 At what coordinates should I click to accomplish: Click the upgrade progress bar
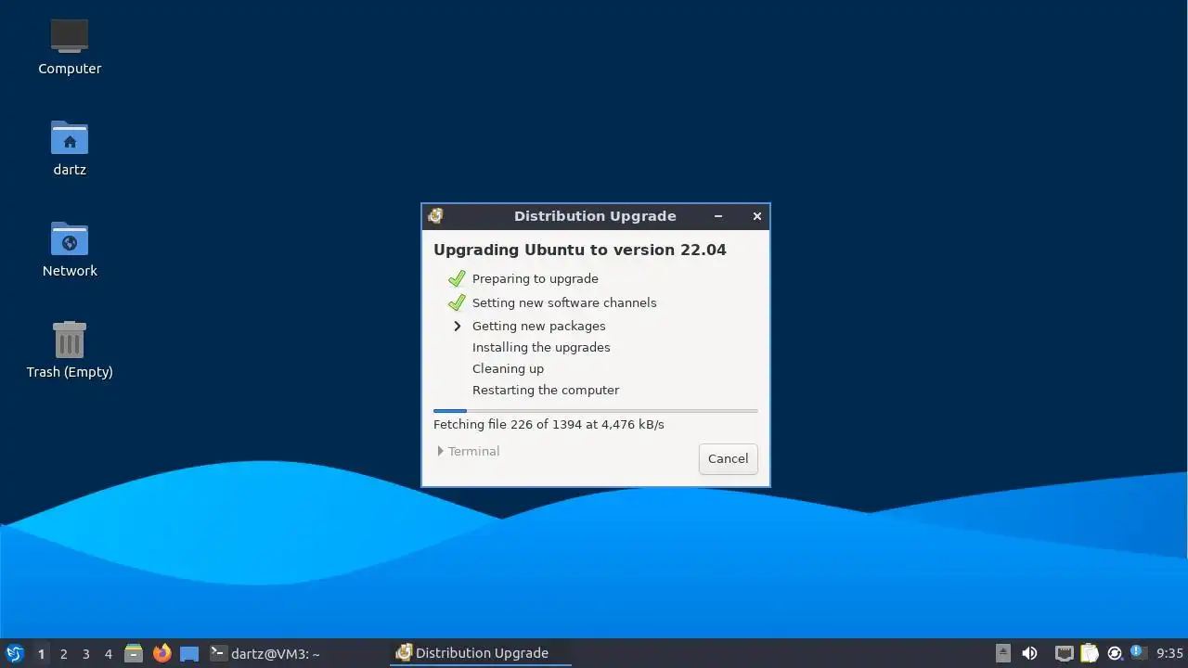tap(596, 410)
